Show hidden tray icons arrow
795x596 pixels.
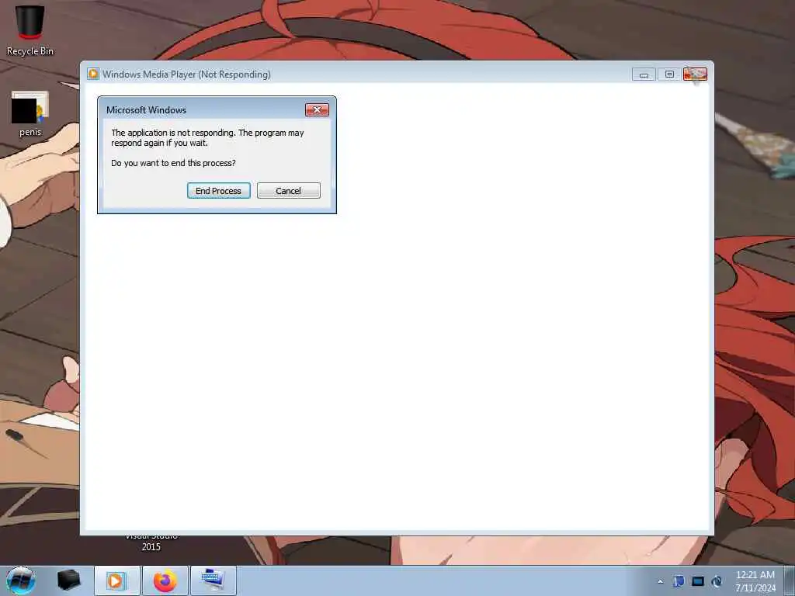[x=660, y=581]
